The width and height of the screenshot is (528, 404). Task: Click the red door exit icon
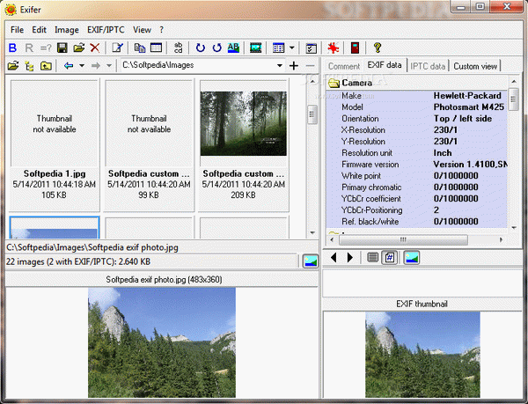click(355, 48)
